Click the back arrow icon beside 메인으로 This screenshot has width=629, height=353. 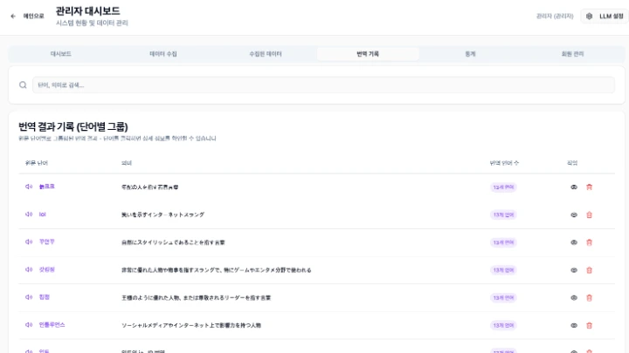pos(13,17)
